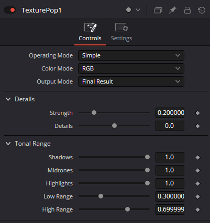Open the Output Mode dropdown

click(131, 81)
